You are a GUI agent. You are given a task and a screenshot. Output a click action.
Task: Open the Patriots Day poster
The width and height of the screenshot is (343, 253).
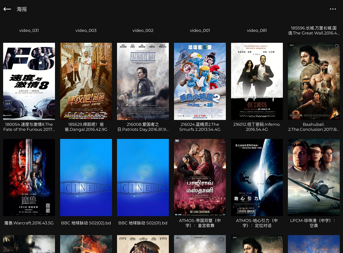click(143, 81)
